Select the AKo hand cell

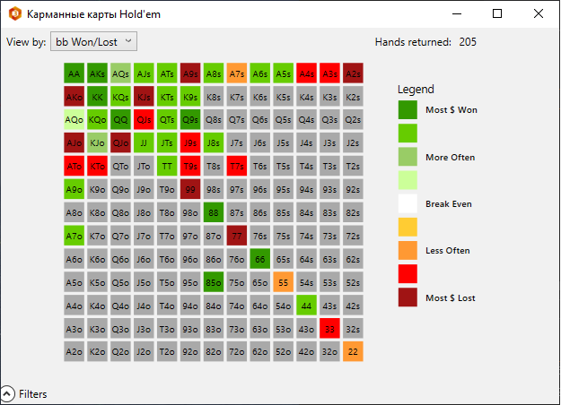[x=75, y=97]
